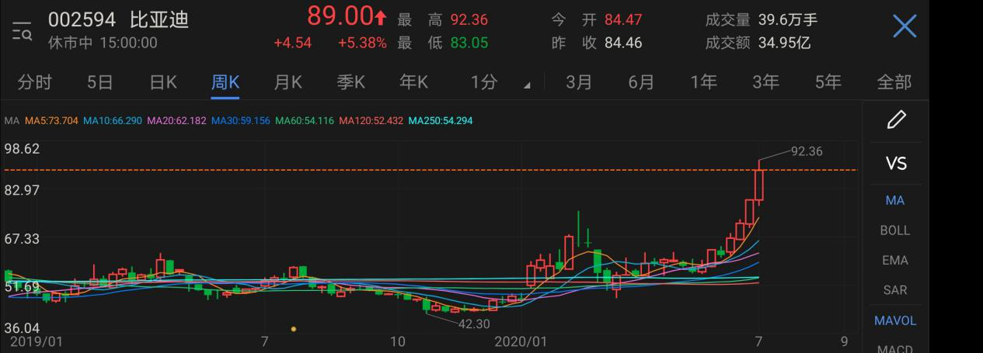The height and width of the screenshot is (353, 983).
Task: Switch to the 季K tab
Action: 350,82
